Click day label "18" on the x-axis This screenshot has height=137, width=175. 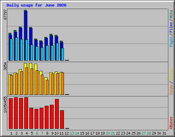tap(97, 133)
